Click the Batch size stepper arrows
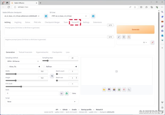 [x=76, y=78]
